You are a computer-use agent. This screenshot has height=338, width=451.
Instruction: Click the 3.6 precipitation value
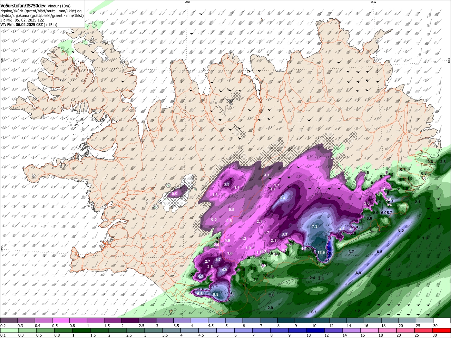tap(369, 218)
